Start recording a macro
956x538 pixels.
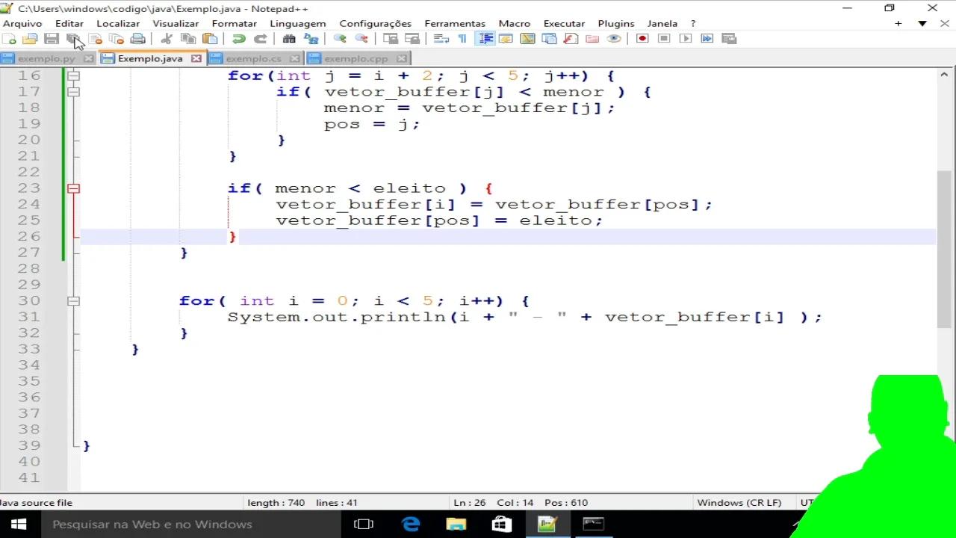point(641,38)
